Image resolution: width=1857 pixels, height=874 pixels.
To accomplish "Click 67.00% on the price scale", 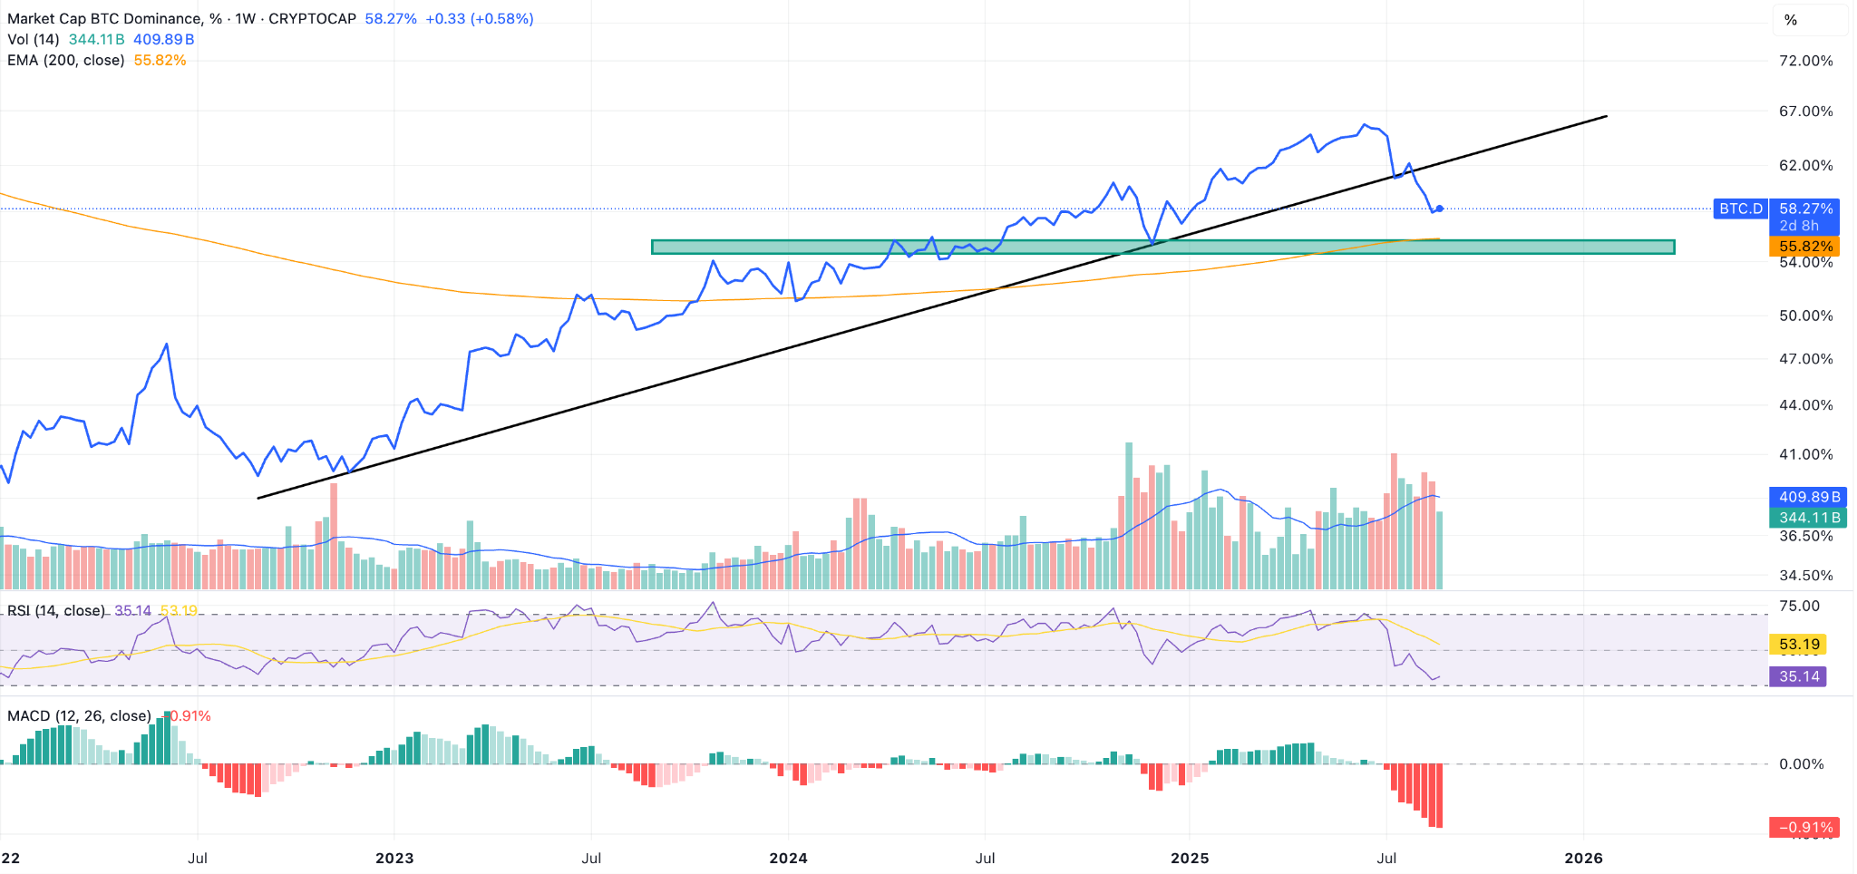I will pos(1805,112).
